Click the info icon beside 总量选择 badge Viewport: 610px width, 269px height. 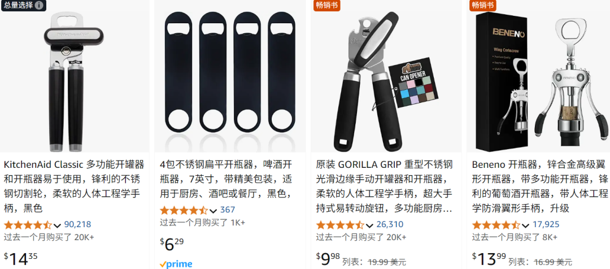[x=39, y=5]
